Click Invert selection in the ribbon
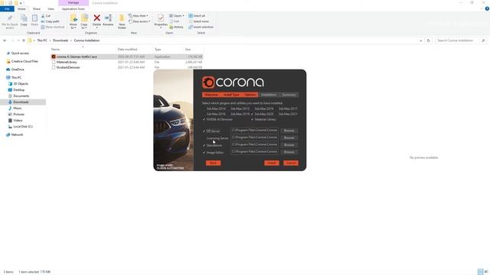490x275 pixels. pyautogui.click(x=201, y=27)
